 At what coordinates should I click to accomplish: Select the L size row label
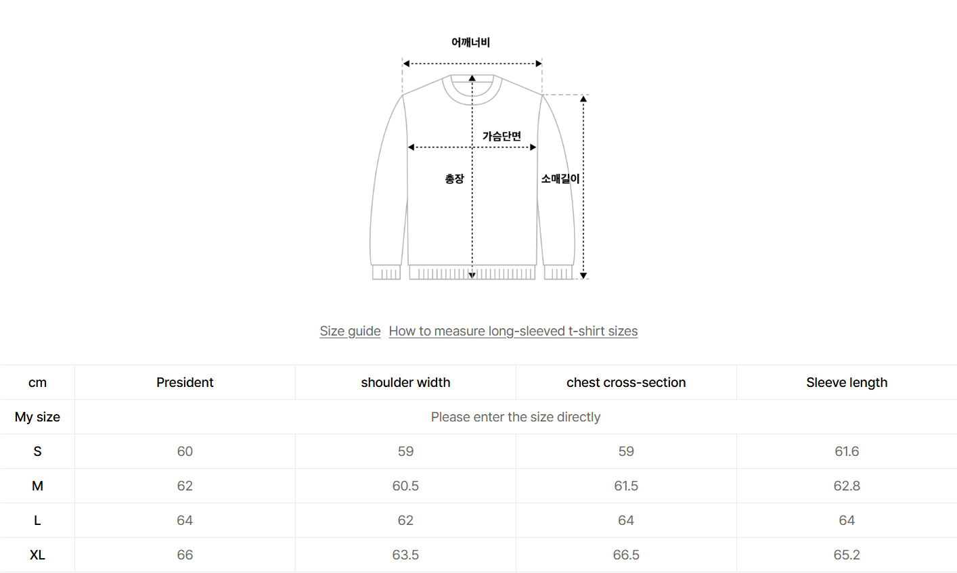coord(37,520)
